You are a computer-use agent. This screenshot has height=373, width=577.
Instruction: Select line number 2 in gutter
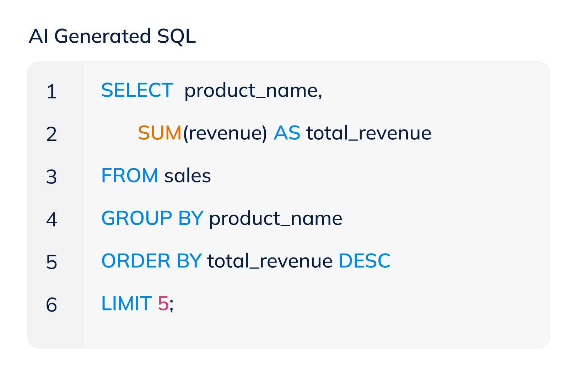coord(52,134)
